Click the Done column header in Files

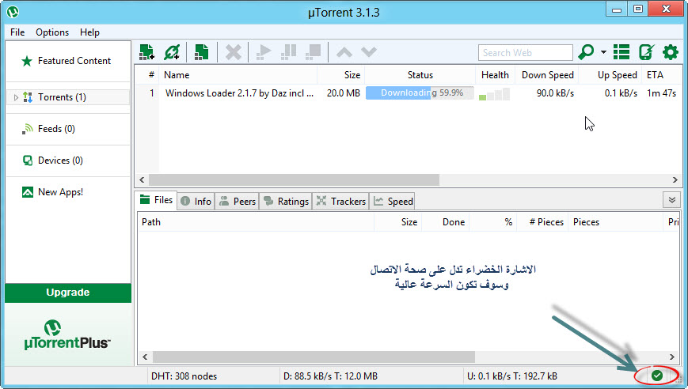coord(446,222)
